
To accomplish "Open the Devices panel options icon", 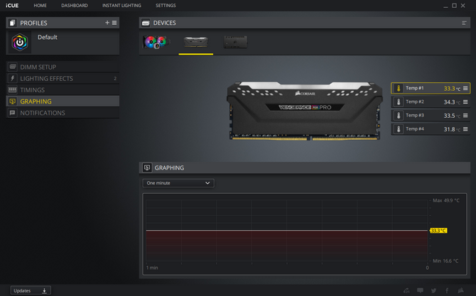I will point(464,23).
